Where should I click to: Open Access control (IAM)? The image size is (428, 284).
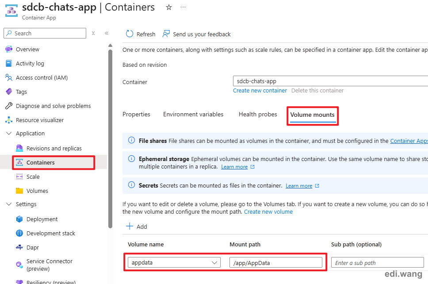point(42,77)
